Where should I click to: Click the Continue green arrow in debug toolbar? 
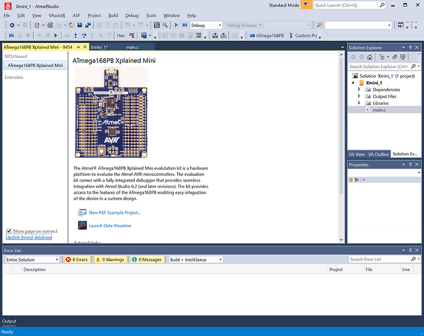[x=56, y=35]
